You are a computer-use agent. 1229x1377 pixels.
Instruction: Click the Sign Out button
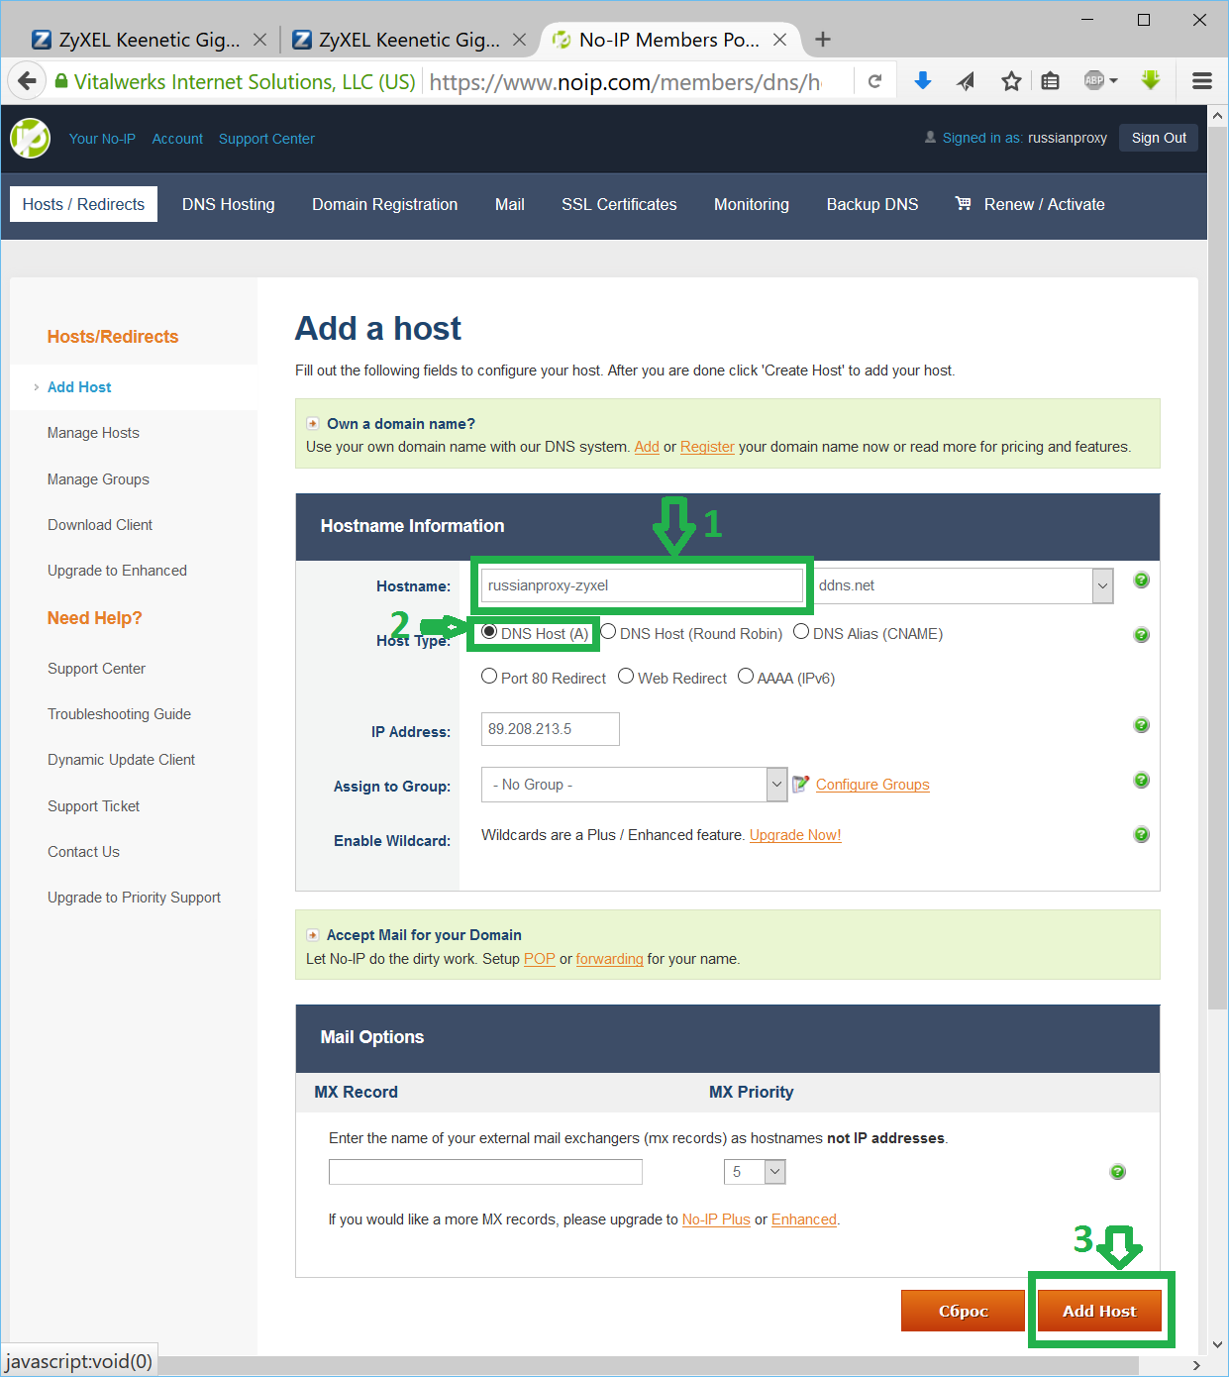(1159, 138)
